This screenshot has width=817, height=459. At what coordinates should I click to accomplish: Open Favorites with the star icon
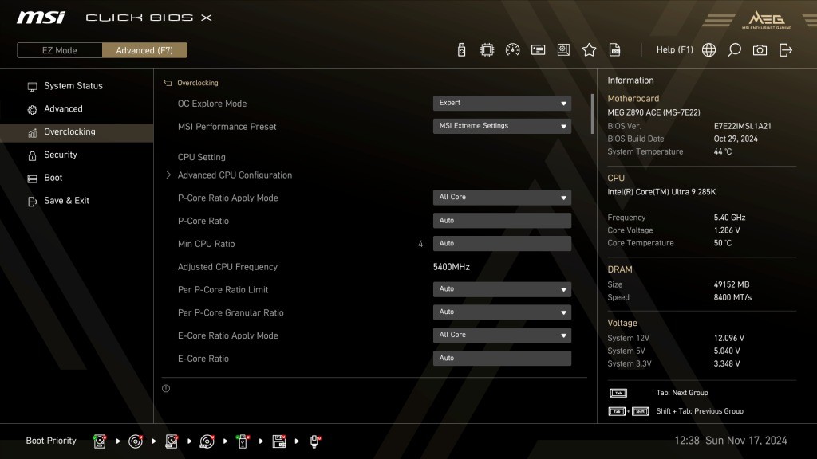(x=589, y=50)
